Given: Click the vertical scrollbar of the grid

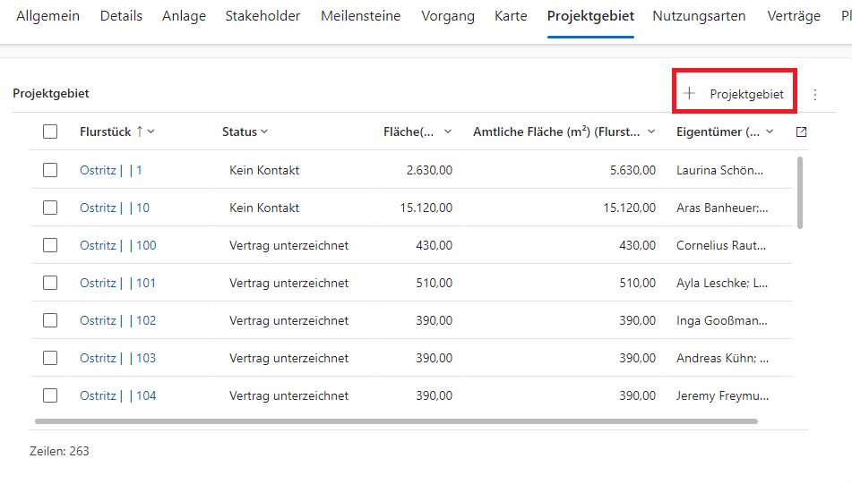Looking at the screenshot, I should pyautogui.click(x=799, y=192).
